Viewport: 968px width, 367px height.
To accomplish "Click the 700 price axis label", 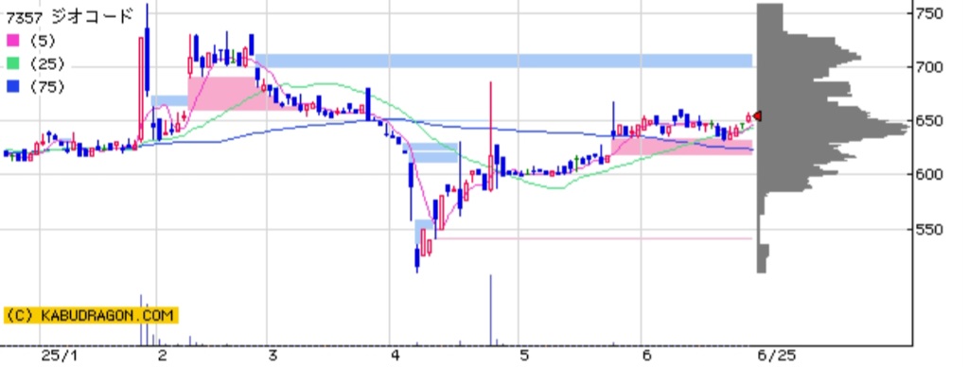I will (x=930, y=66).
